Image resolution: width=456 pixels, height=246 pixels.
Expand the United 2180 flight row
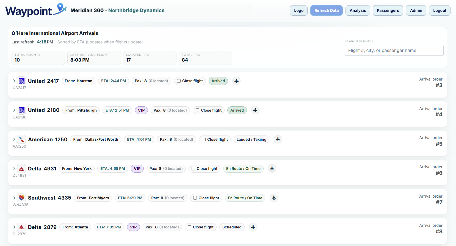(x=14, y=110)
